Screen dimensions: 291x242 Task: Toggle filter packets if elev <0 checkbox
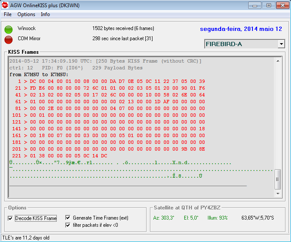click(68, 225)
